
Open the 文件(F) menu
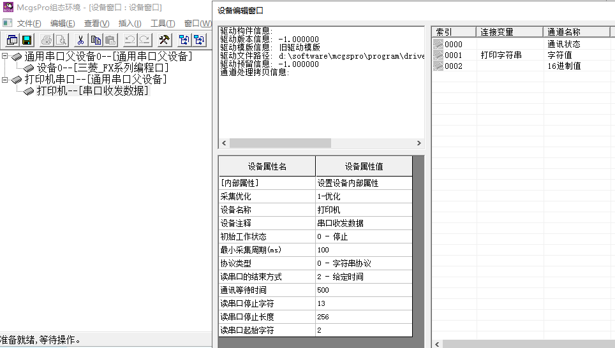pos(29,24)
